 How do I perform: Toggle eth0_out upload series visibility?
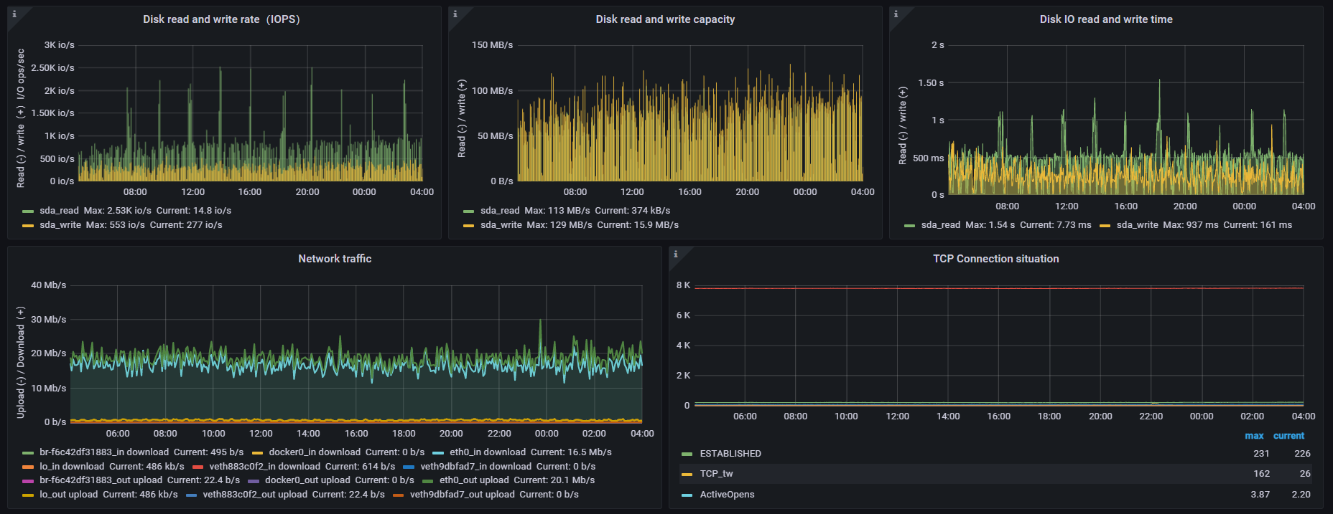(474, 480)
